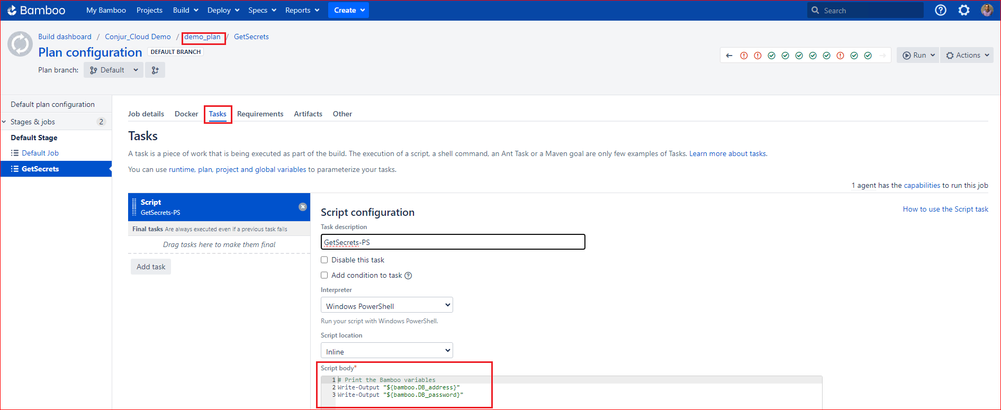Click the gear icon on the Actions button
Screen dimensions: 1001x410
[x=950, y=56]
